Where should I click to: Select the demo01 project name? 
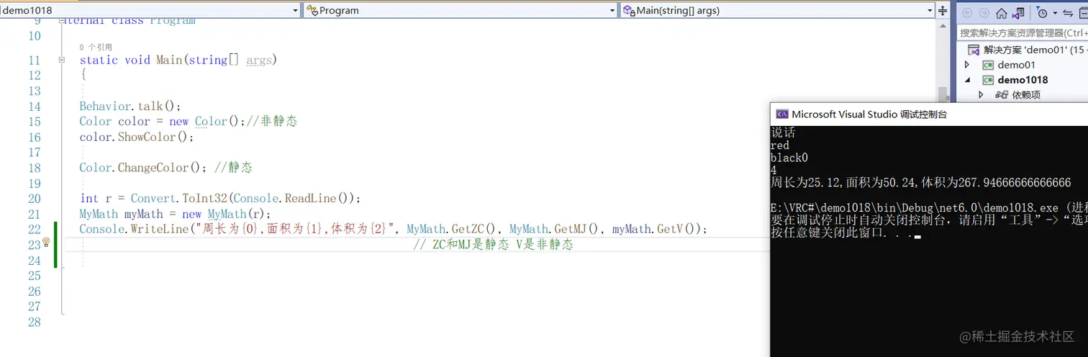coord(1016,65)
